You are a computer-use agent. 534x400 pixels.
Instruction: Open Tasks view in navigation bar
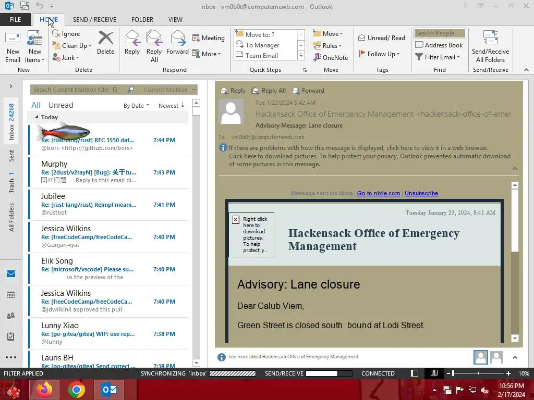click(11, 336)
